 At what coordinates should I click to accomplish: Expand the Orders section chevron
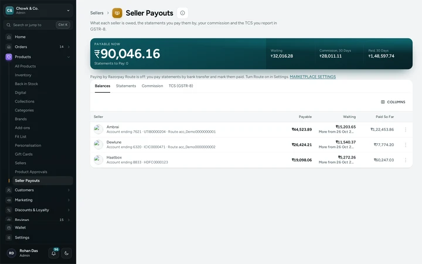coord(69,47)
